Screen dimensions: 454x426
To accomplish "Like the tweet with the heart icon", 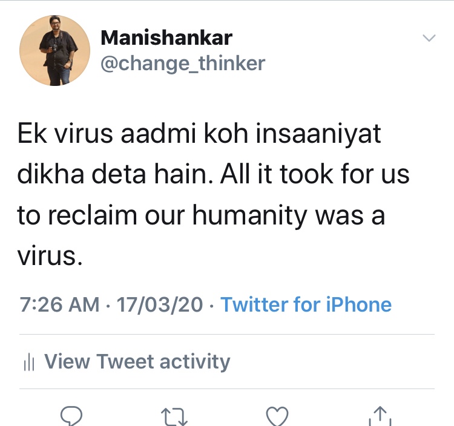I will [278, 416].
